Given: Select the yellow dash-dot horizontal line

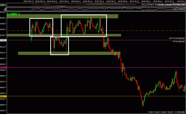Looking at the screenshot, I should (x=96, y=31).
